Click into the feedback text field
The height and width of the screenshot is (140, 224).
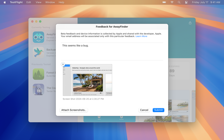point(112,52)
